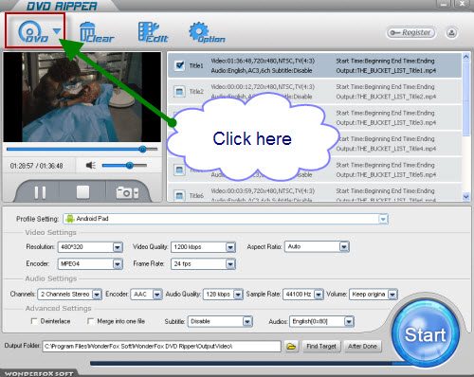Open the Edit film strip tool
This screenshot has height=377, width=474.
[154, 32]
